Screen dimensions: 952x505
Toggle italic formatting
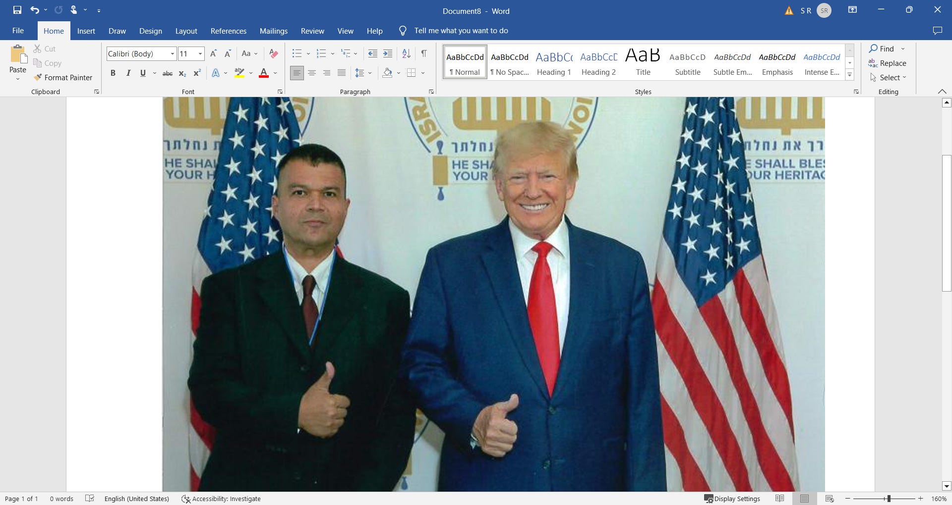128,73
